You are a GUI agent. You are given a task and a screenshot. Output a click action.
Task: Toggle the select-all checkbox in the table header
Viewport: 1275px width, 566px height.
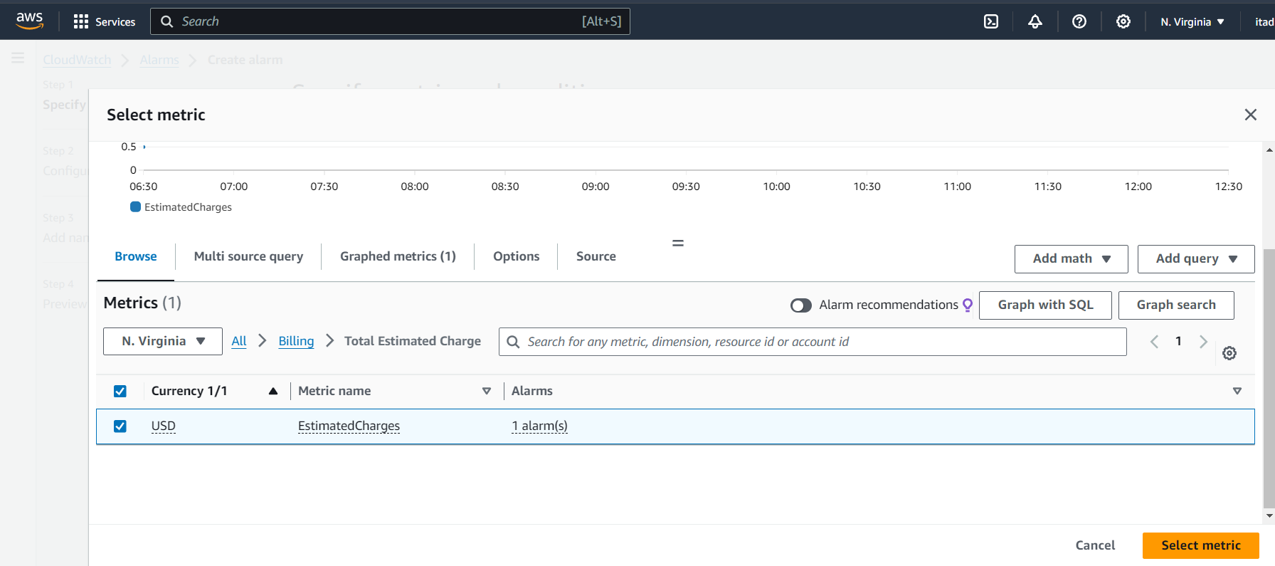pyautogui.click(x=120, y=391)
